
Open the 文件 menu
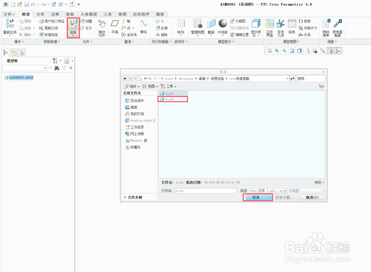click(x=9, y=14)
